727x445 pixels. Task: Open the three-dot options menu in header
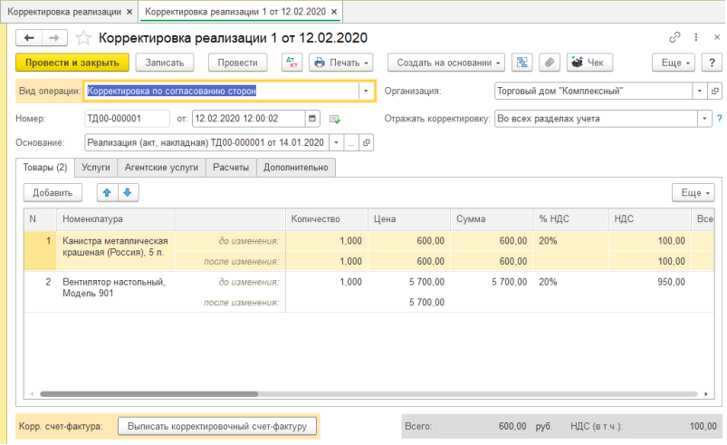[696, 37]
